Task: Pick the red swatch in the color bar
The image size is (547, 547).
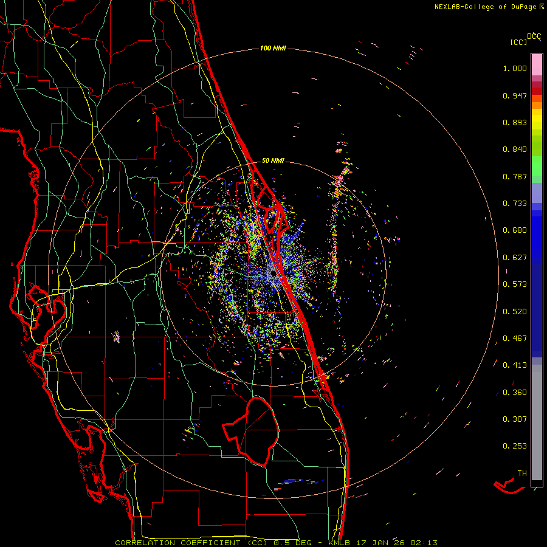Action: (x=537, y=91)
